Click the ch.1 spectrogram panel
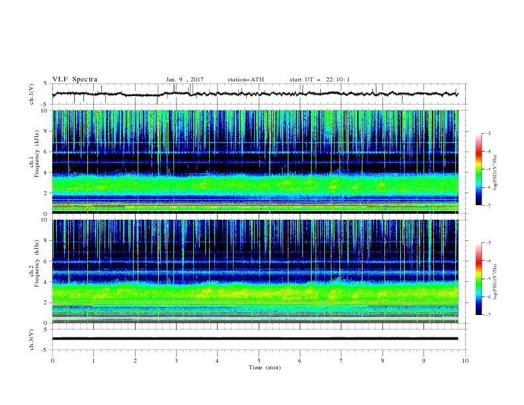Screen dimensions: 524x405 tap(255, 161)
